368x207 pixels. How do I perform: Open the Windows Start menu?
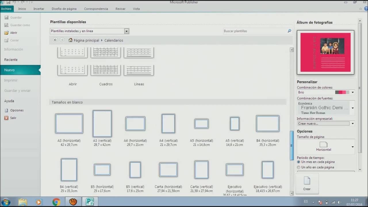(x=6, y=202)
